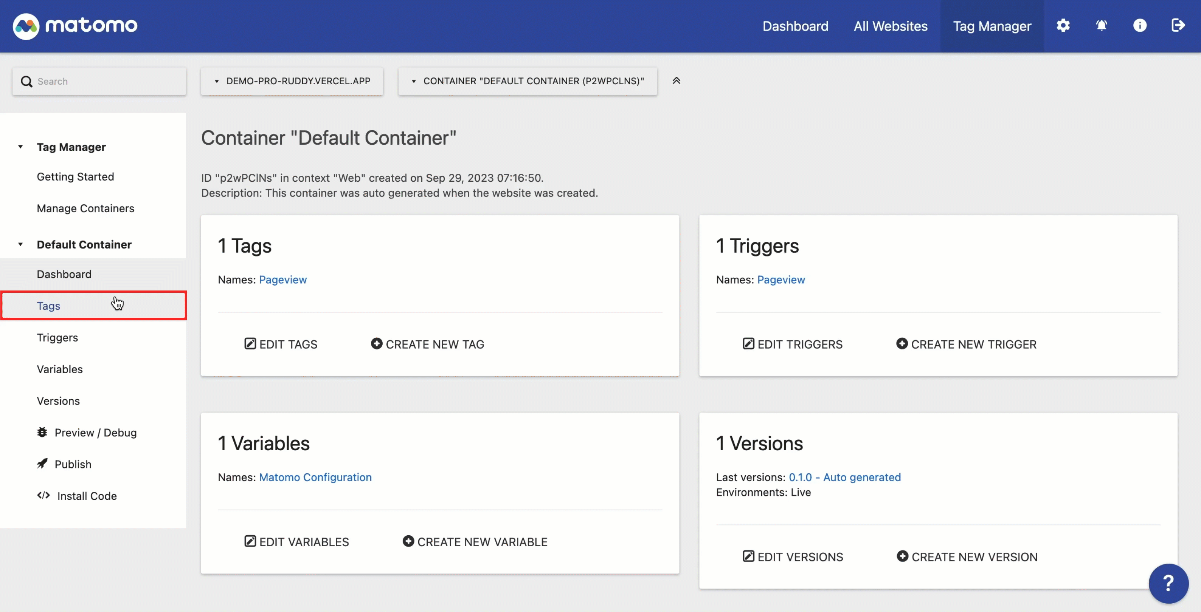The width and height of the screenshot is (1201, 612).
Task: Click the search magnifier icon
Action: pyautogui.click(x=26, y=82)
